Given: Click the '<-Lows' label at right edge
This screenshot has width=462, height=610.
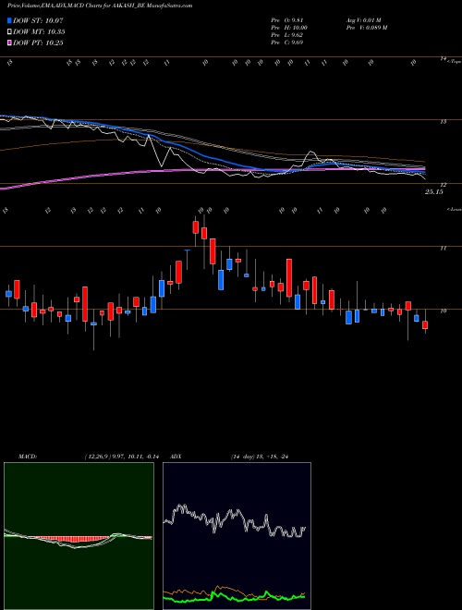Looking at the screenshot, I should pyautogui.click(x=454, y=210).
